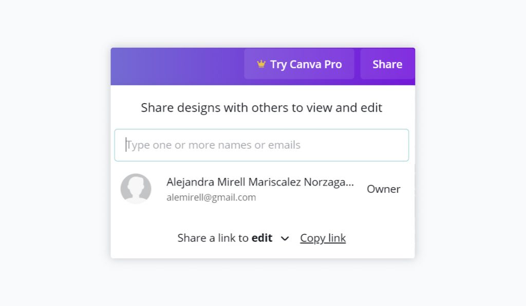Click the blinking text cursor in email field
Image resolution: width=526 pixels, height=306 pixels.
126,145
